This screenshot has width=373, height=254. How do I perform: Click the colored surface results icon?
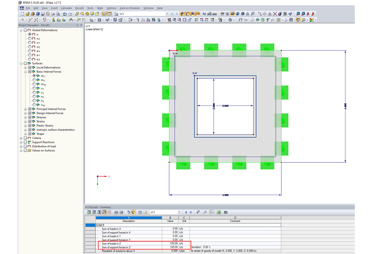click(258, 20)
